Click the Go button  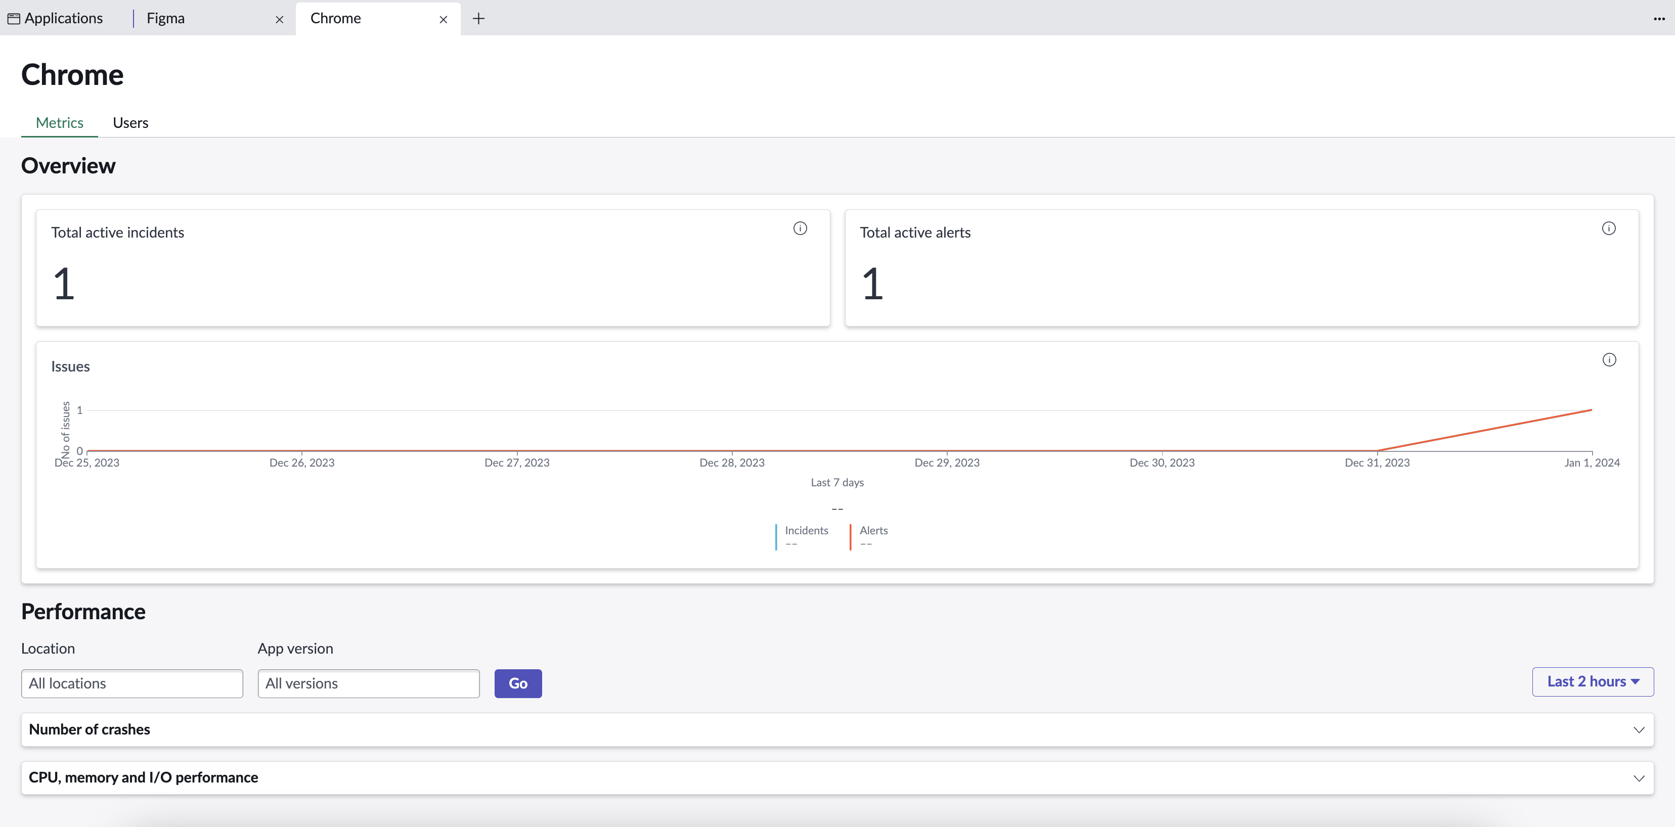[518, 683]
